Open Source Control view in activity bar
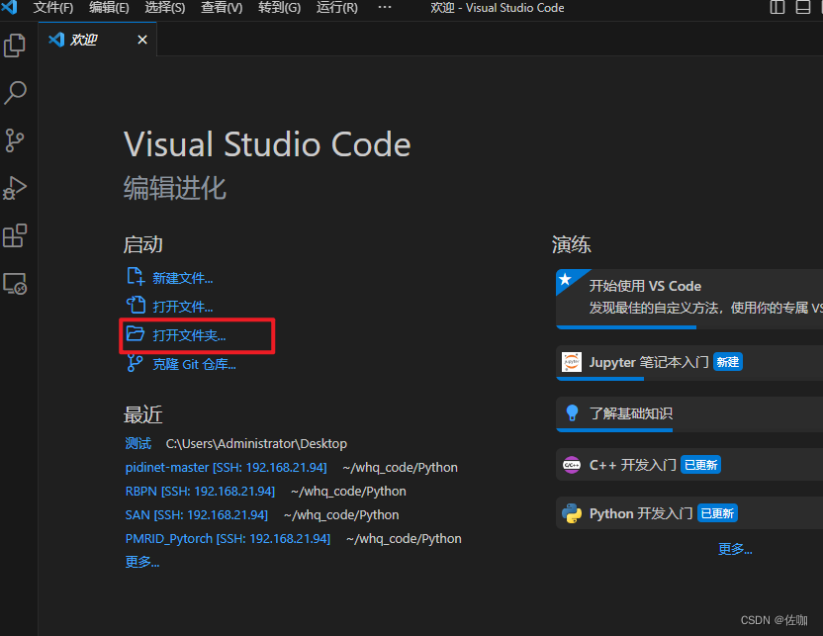 (x=14, y=140)
